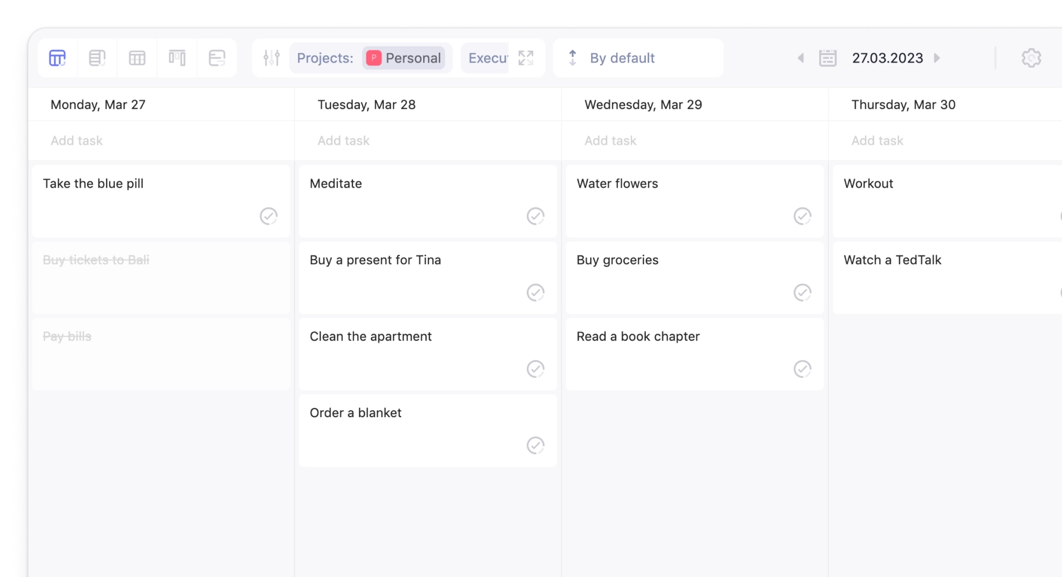Navigate to previous week with left arrow
Screen dimensions: 1062x577
[x=801, y=58]
